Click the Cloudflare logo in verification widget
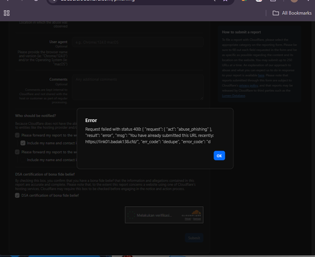Viewport: 315px width, 257px height. click(x=192, y=213)
